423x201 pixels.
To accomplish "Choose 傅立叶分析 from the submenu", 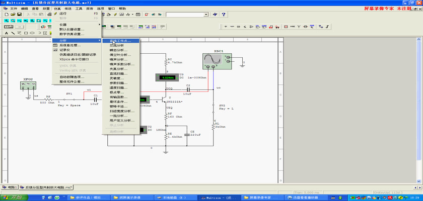I will pos(121,55).
